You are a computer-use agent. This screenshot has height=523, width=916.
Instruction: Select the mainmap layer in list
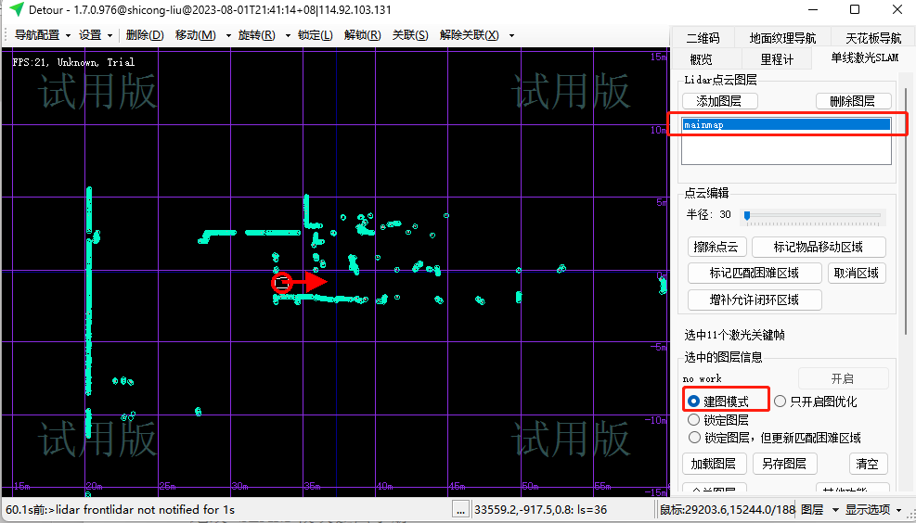(785, 124)
